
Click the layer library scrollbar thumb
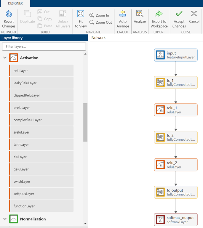[x=85, y=122]
